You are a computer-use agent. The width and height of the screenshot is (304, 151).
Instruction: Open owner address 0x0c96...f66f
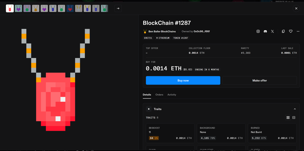pos(202,32)
